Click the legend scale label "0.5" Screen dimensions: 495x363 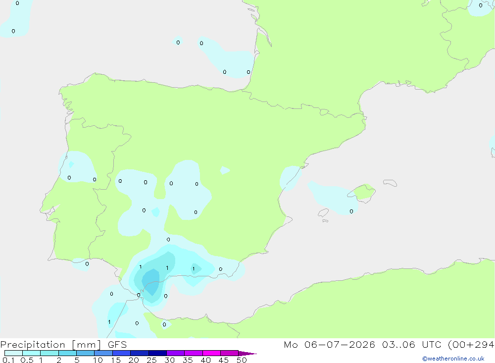tap(27, 360)
